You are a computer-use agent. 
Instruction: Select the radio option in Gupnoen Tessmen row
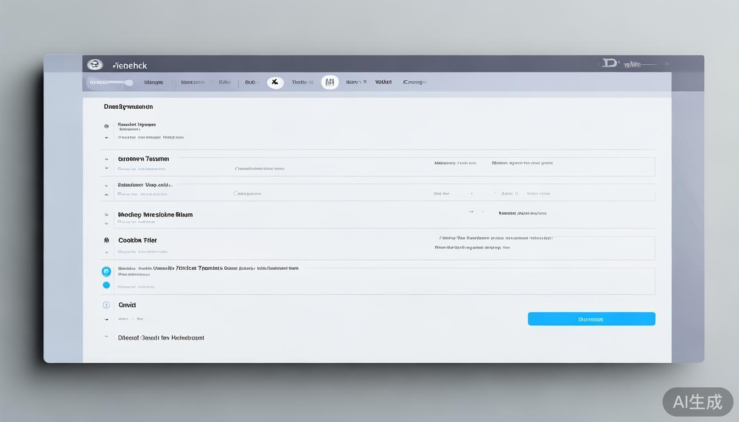click(x=237, y=169)
